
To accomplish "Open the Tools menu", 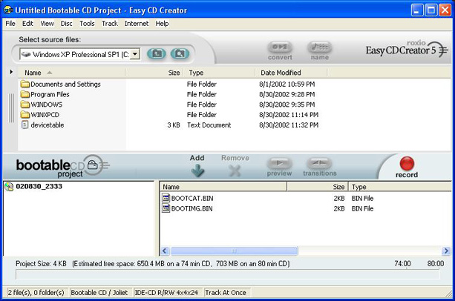I will click(x=87, y=24).
